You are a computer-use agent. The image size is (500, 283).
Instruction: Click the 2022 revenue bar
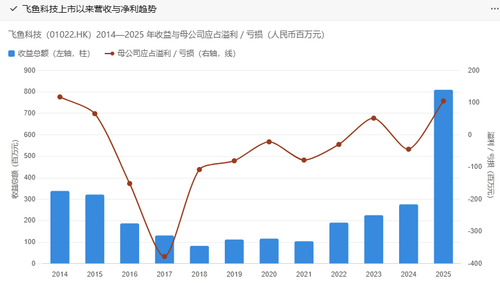click(338, 243)
